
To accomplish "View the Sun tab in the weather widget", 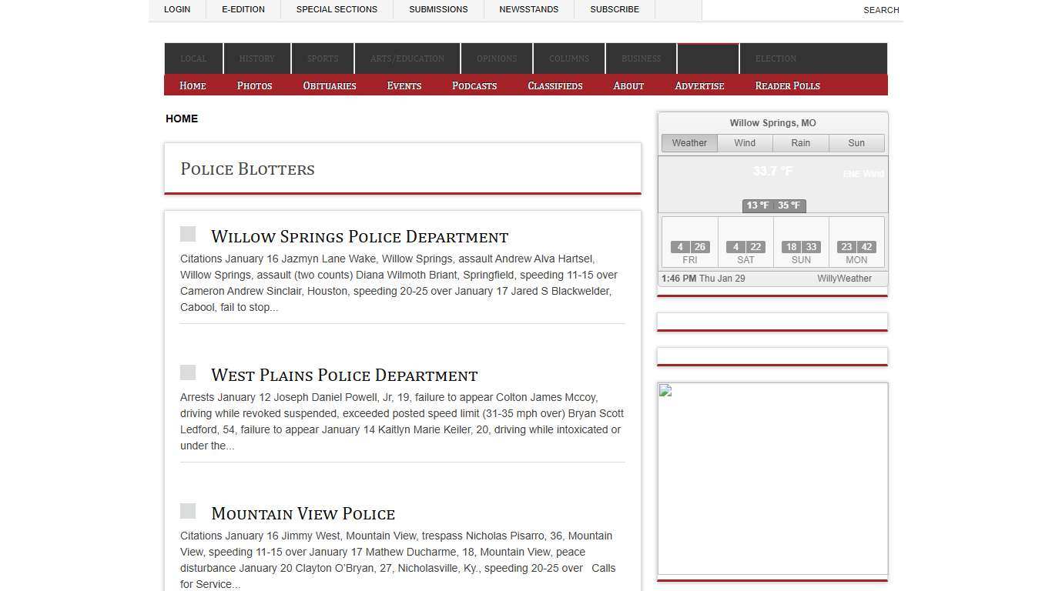I will point(856,142).
